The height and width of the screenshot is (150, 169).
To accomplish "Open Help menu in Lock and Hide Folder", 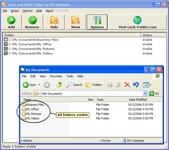I will point(39,11).
